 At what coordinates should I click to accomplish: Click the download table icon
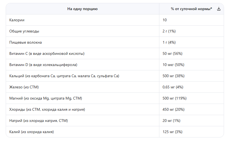tap(219, 9)
